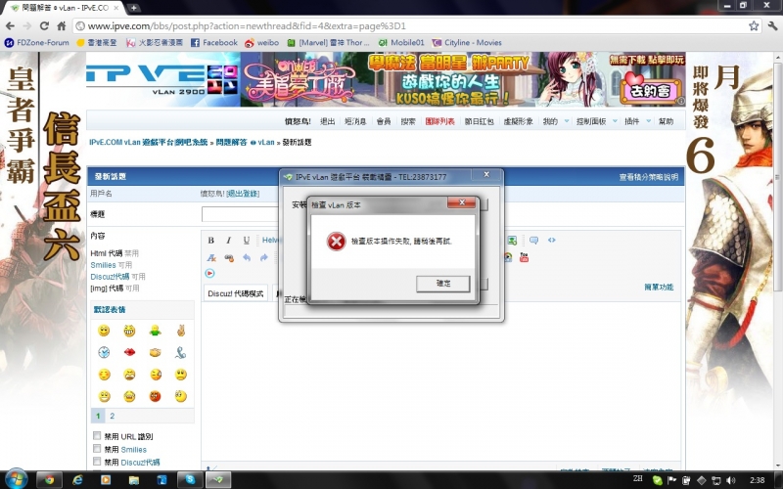Insert the victory hand smiley
This screenshot has width=783, height=489.
pos(180,332)
